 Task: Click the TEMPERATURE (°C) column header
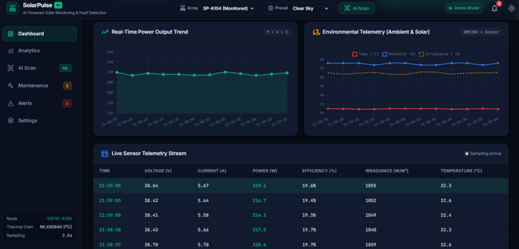[x=461, y=171]
